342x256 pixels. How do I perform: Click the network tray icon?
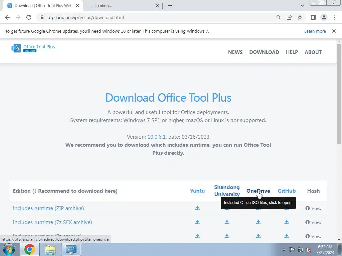[x=300, y=250]
